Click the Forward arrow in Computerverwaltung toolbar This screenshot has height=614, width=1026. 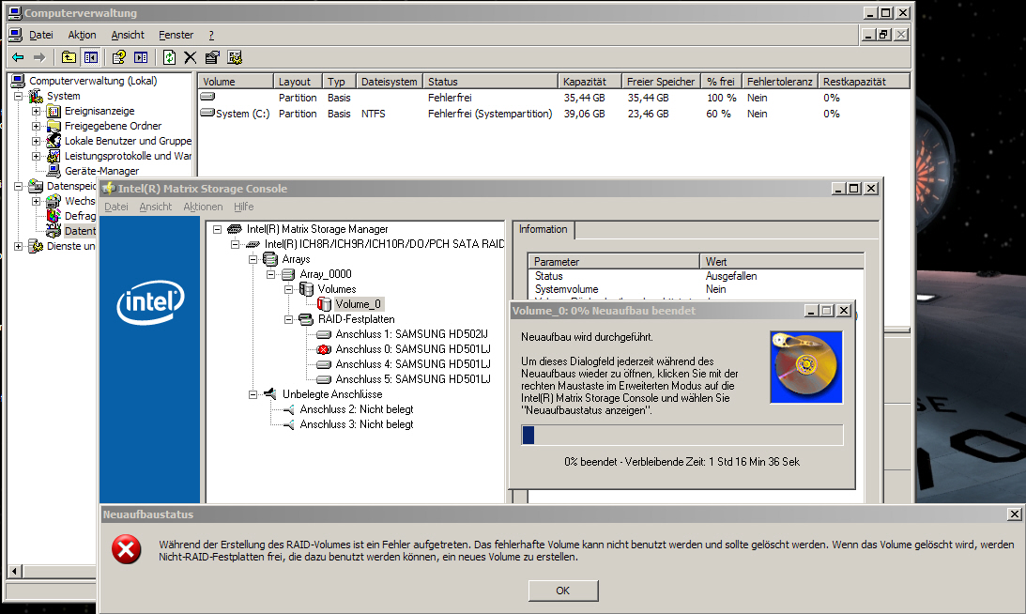39,57
